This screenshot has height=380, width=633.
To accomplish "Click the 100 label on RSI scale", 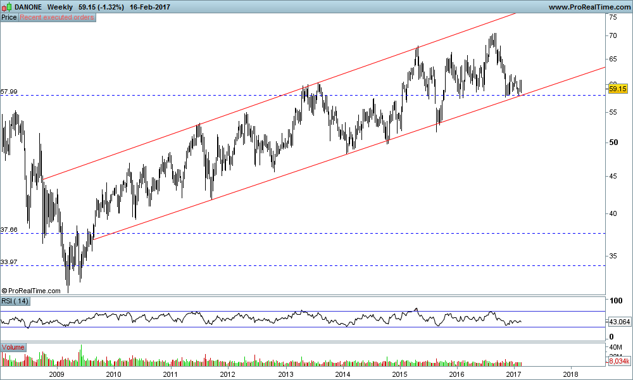I will coord(616,301).
